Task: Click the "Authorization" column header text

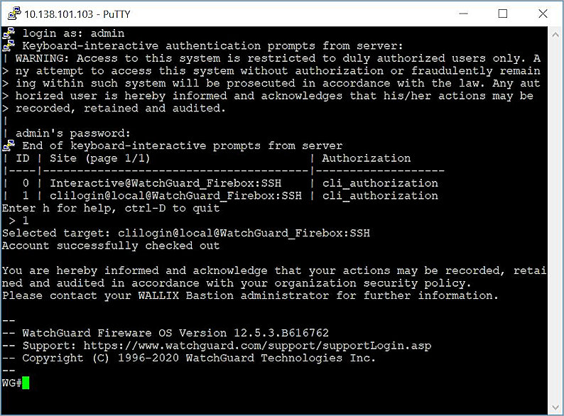Action: point(366,158)
